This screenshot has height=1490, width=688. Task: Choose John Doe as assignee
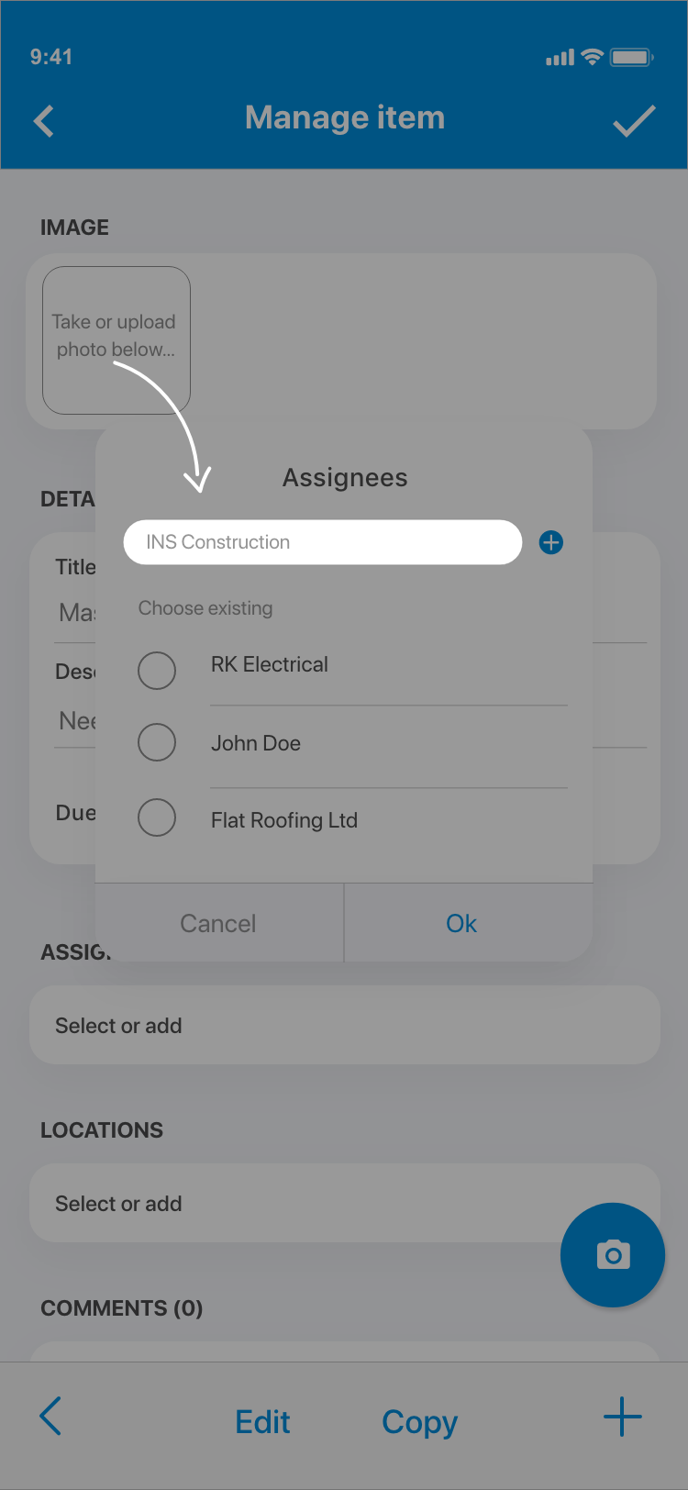click(157, 742)
